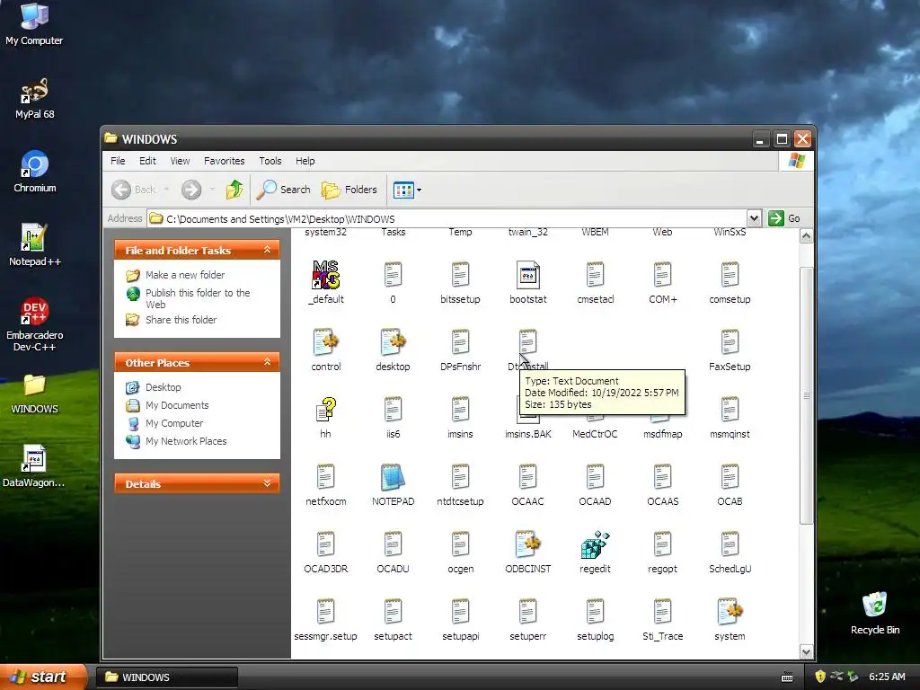Expand the Details panel

click(x=267, y=483)
